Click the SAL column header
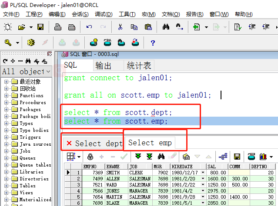Viewport: 278px width, 206px height. tap(217, 167)
